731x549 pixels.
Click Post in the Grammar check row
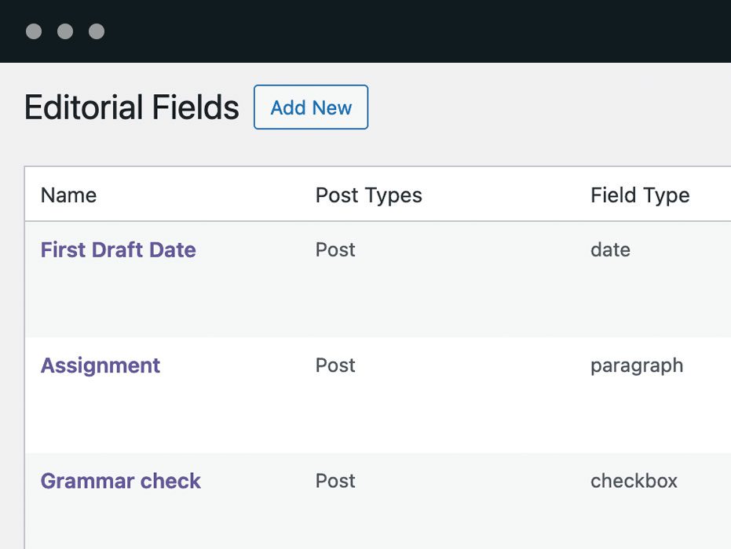335,481
